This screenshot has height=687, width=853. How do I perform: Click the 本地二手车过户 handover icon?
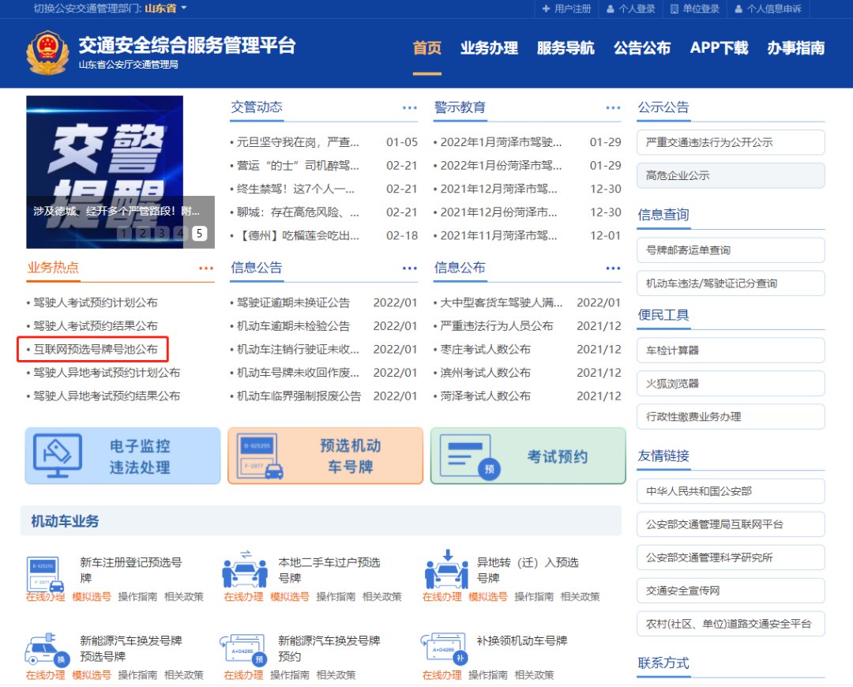(x=244, y=570)
